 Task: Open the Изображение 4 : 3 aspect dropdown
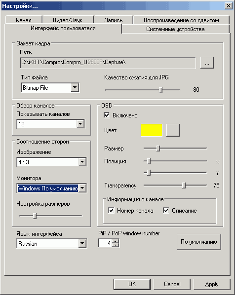tap(82, 162)
